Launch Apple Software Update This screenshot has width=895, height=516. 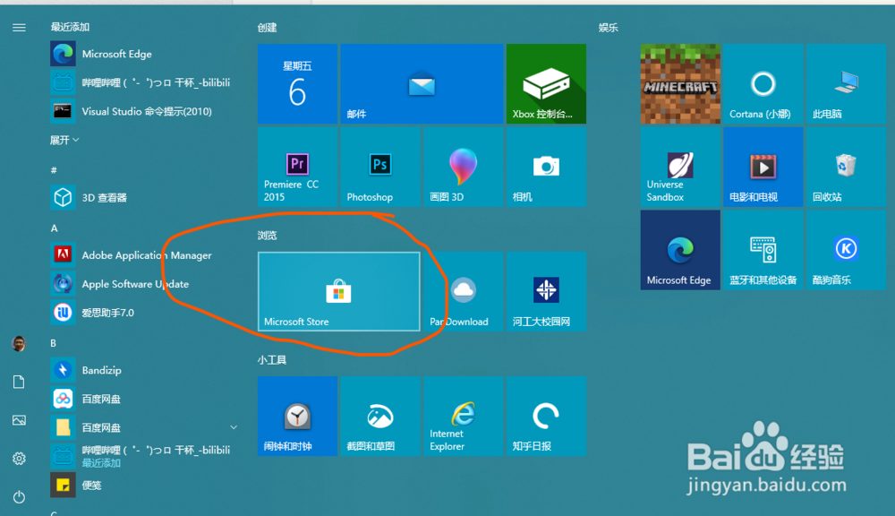pyautogui.click(x=144, y=283)
